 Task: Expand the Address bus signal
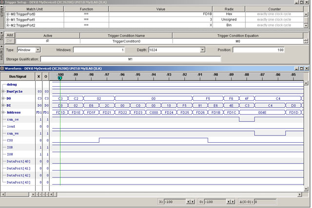(3, 113)
